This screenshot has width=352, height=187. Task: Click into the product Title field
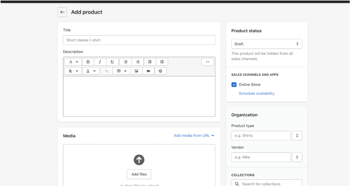[139, 40]
